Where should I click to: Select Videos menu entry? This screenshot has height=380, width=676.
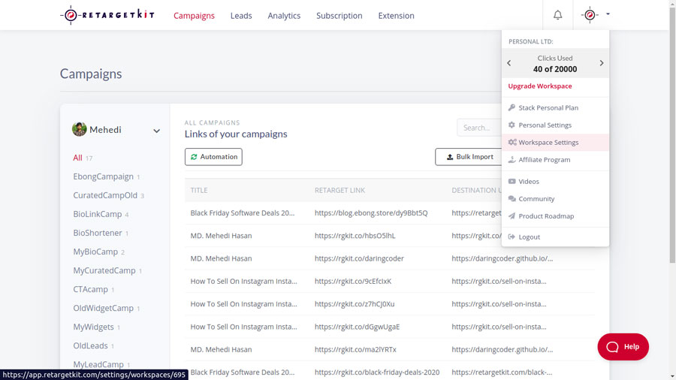(x=555, y=182)
